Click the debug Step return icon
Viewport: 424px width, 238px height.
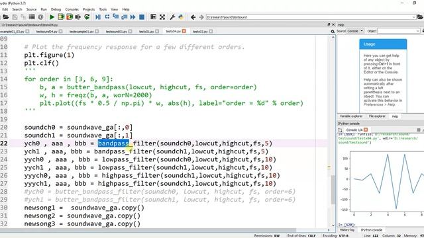tap(125, 17)
